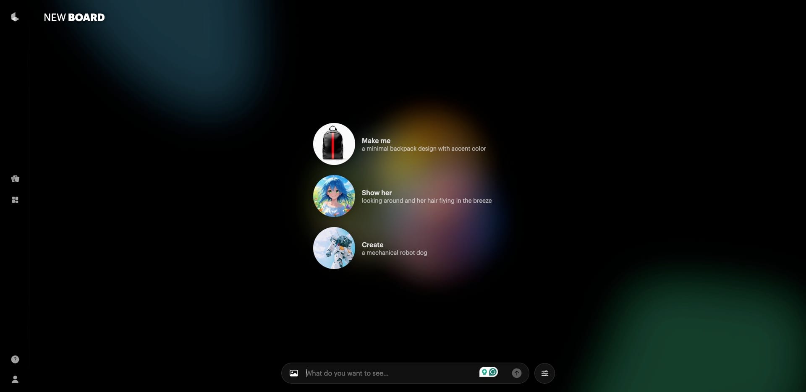Click the image upload icon in prompt bar

point(294,373)
